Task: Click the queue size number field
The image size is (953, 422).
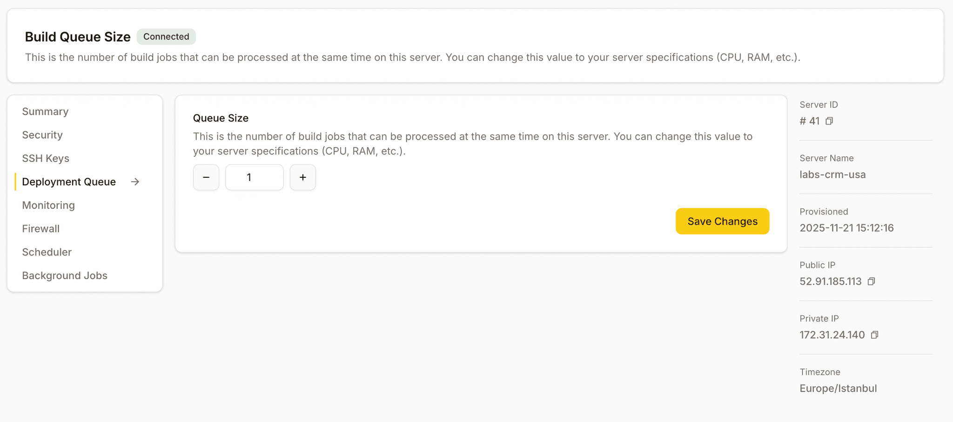Action: pos(254,177)
